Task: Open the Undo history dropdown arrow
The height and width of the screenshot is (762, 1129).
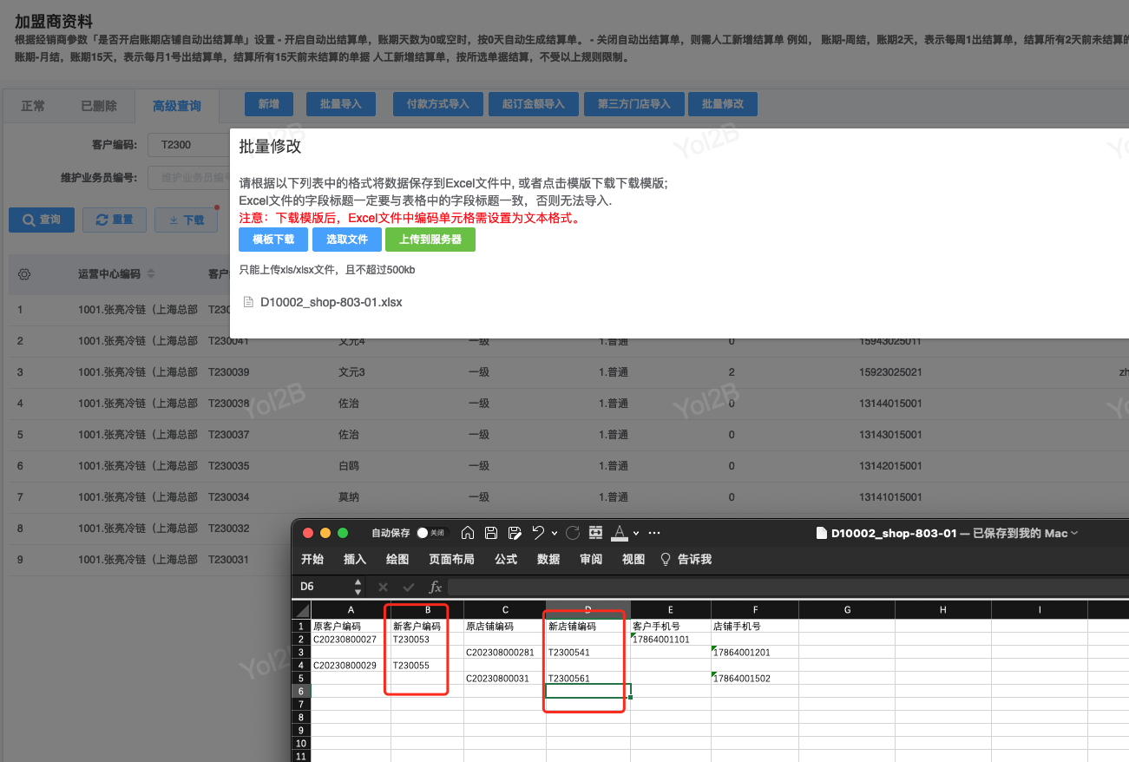Action: pos(554,533)
